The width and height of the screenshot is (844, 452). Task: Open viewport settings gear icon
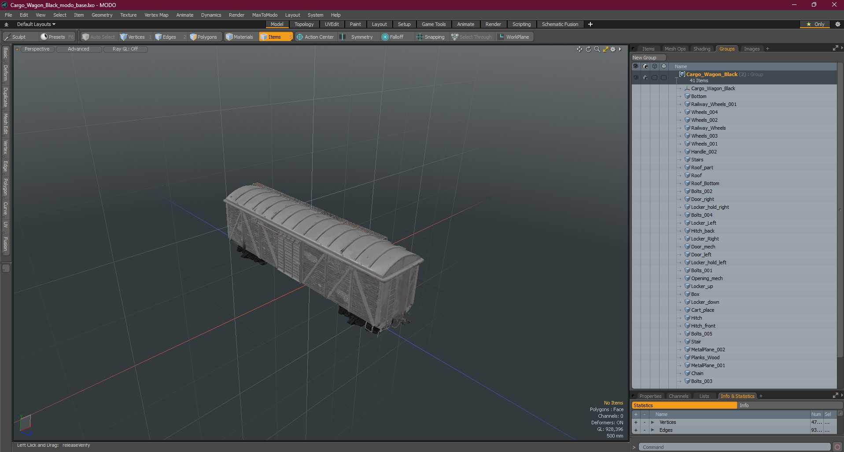[x=613, y=49]
